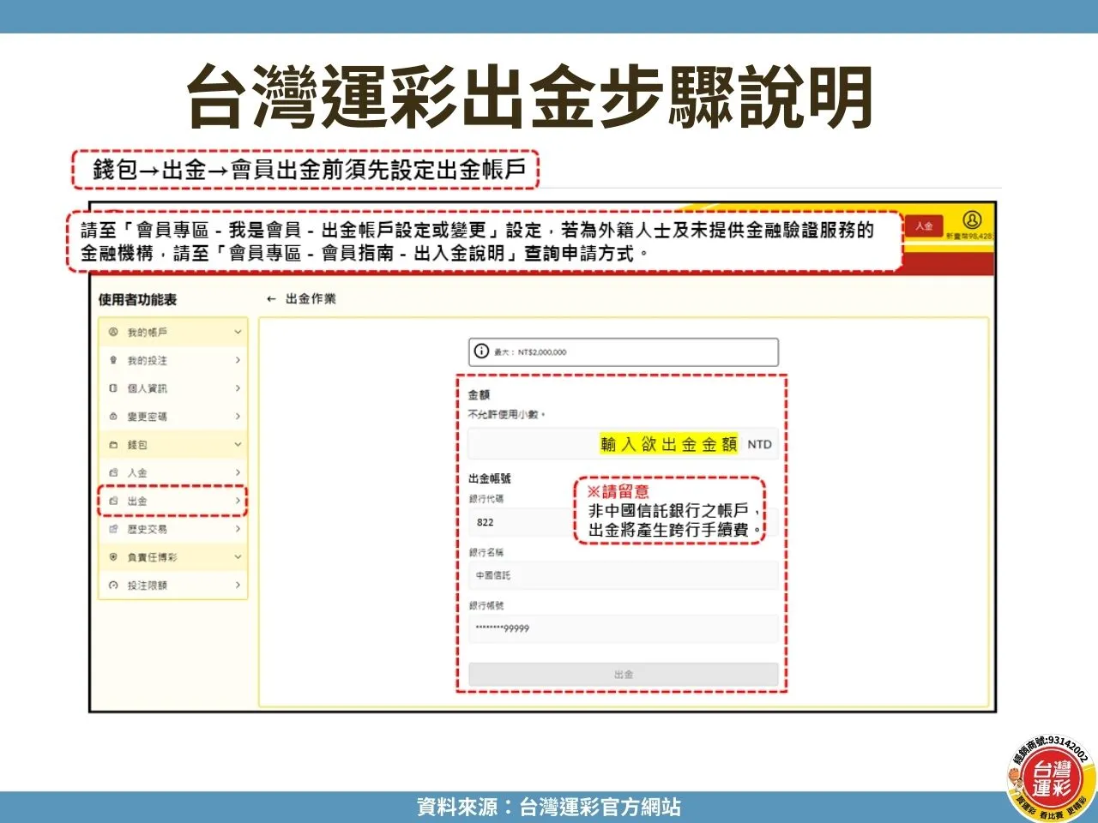Image resolution: width=1098 pixels, height=823 pixels.
Task: Click the grey 出金 submit button
Action: (x=624, y=675)
